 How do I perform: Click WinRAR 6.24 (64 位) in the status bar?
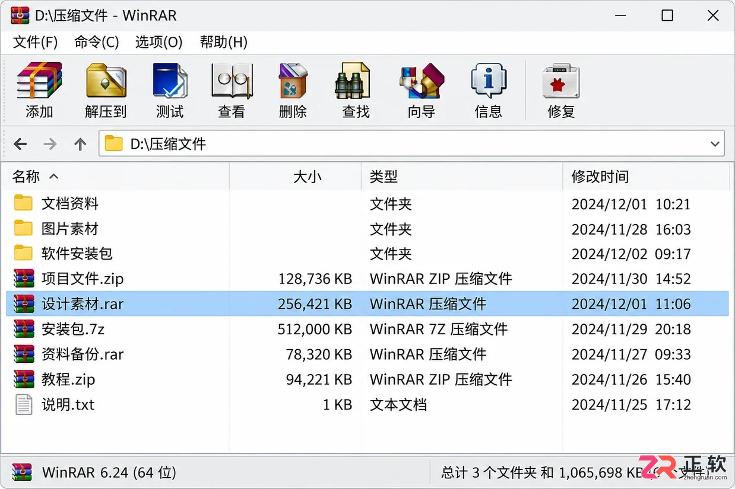click(x=109, y=472)
